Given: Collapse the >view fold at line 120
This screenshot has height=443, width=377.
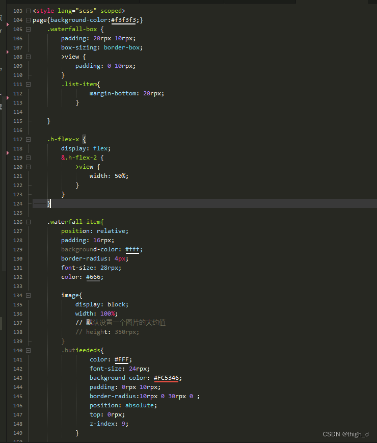Looking at the screenshot, I should point(28,167).
